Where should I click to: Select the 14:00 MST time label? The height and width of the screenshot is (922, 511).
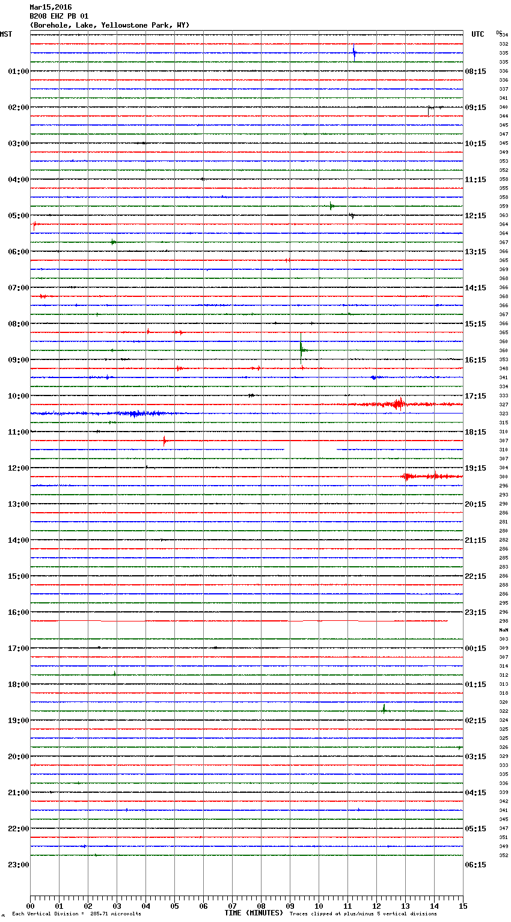[18, 540]
